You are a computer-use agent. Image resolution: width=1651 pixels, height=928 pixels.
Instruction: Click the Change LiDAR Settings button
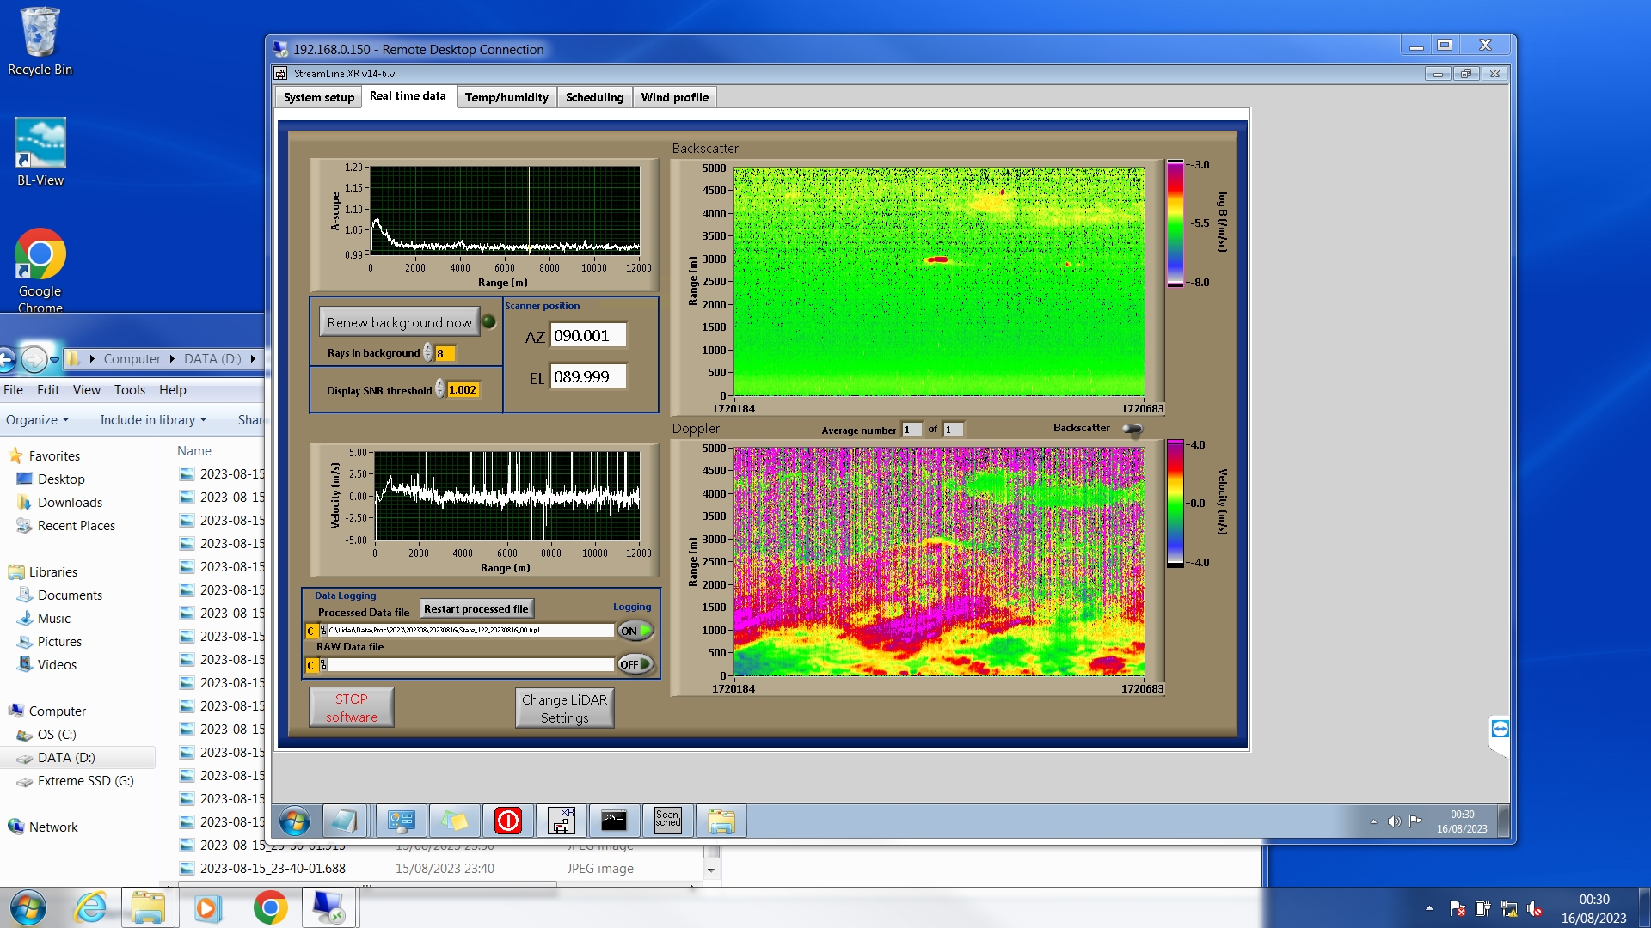click(564, 709)
